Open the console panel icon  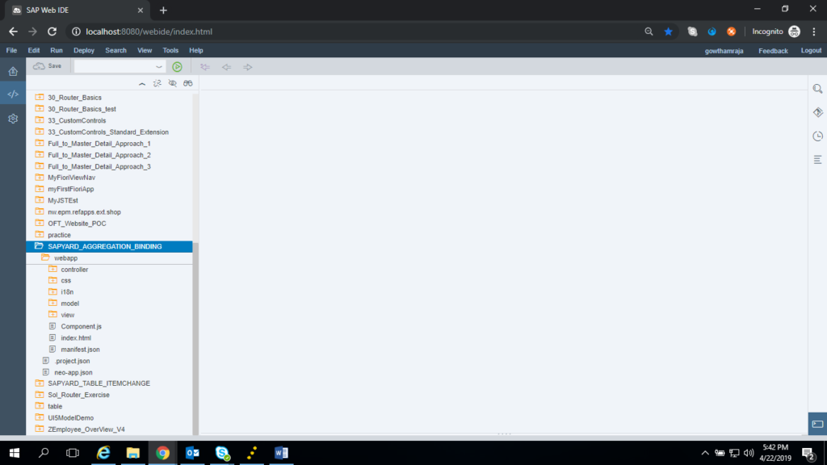click(817, 424)
